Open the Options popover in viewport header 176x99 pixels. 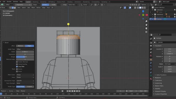[x=144, y=5]
